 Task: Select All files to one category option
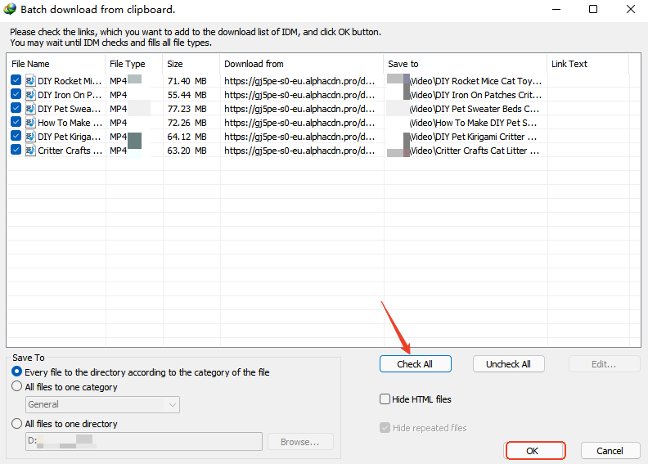pyautogui.click(x=17, y=387)
